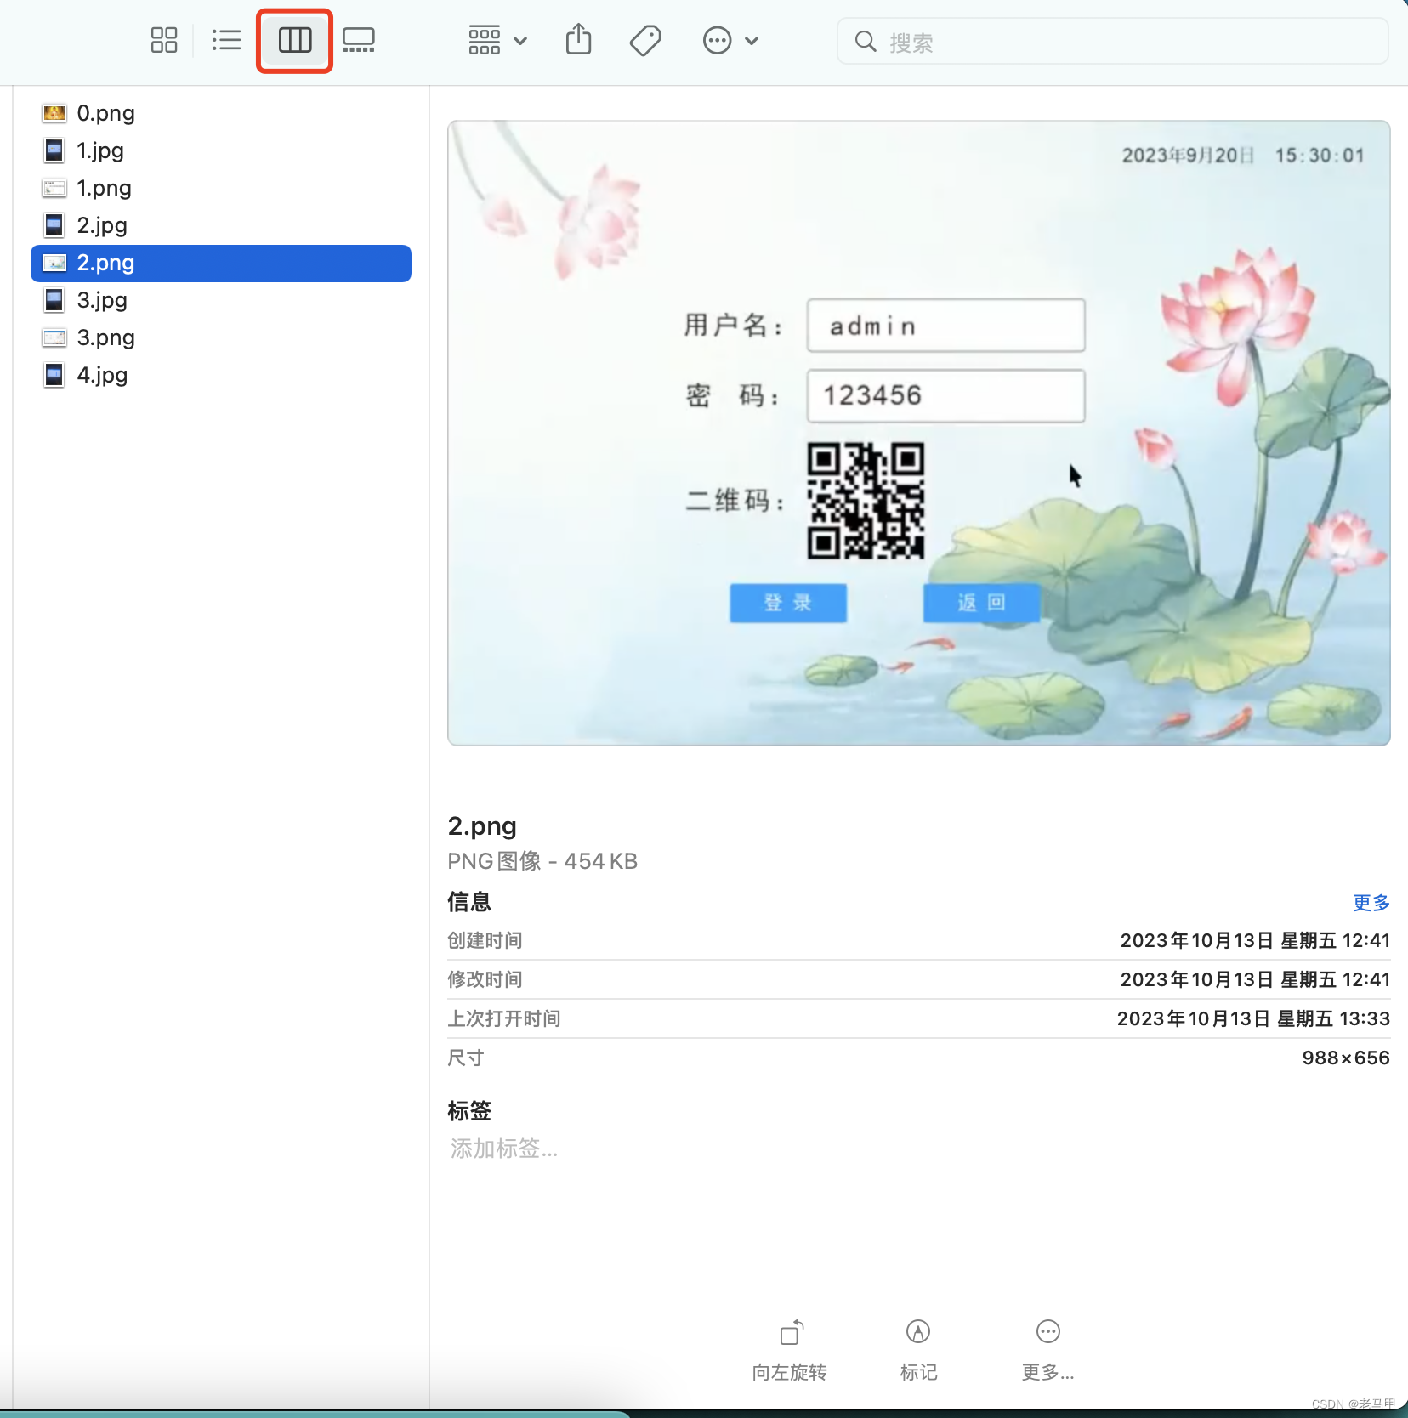
Task: Click the 修改时间 row value
Action: [1255, 979]
